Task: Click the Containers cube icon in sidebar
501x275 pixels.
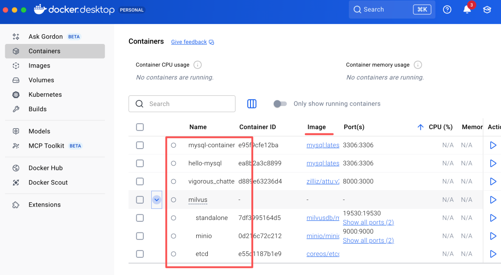Action: pyautogui.click(x=16, y=51)
